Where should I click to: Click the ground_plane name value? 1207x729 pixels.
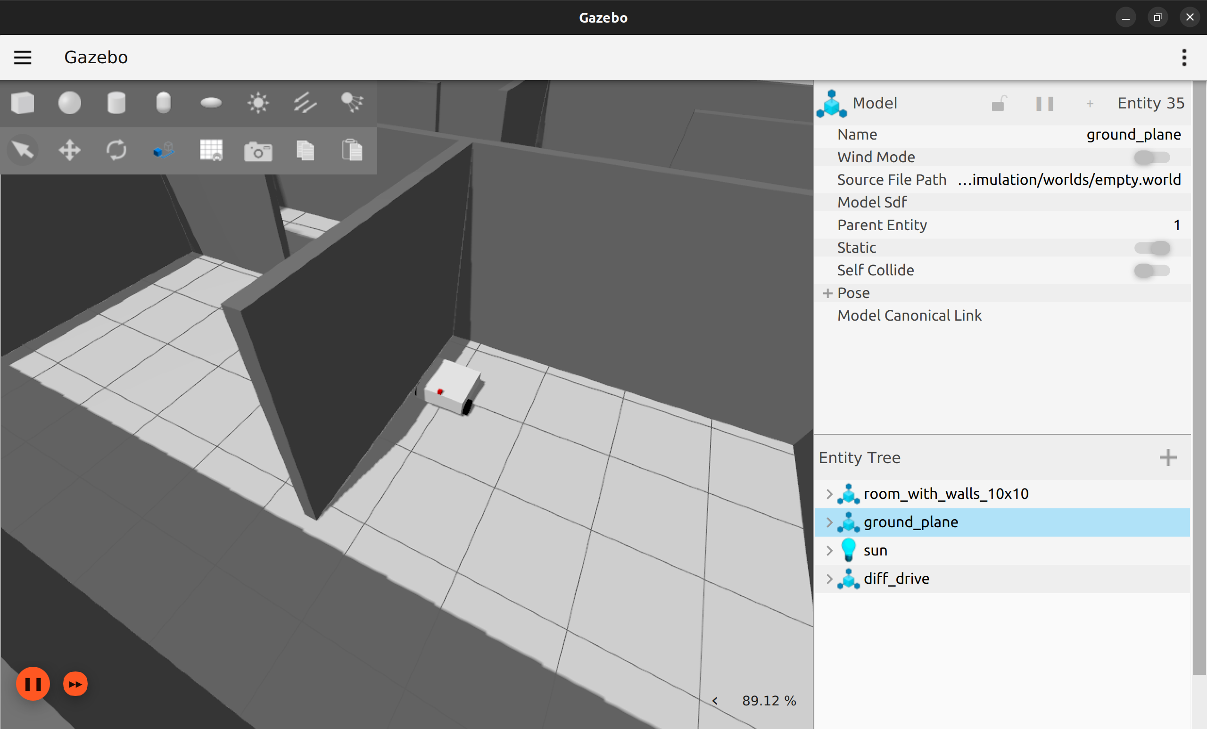coord(1133,135)
